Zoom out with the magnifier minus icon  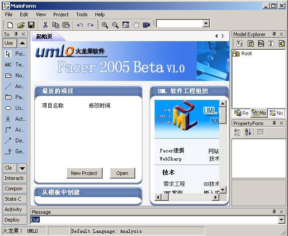coord(115,25)
